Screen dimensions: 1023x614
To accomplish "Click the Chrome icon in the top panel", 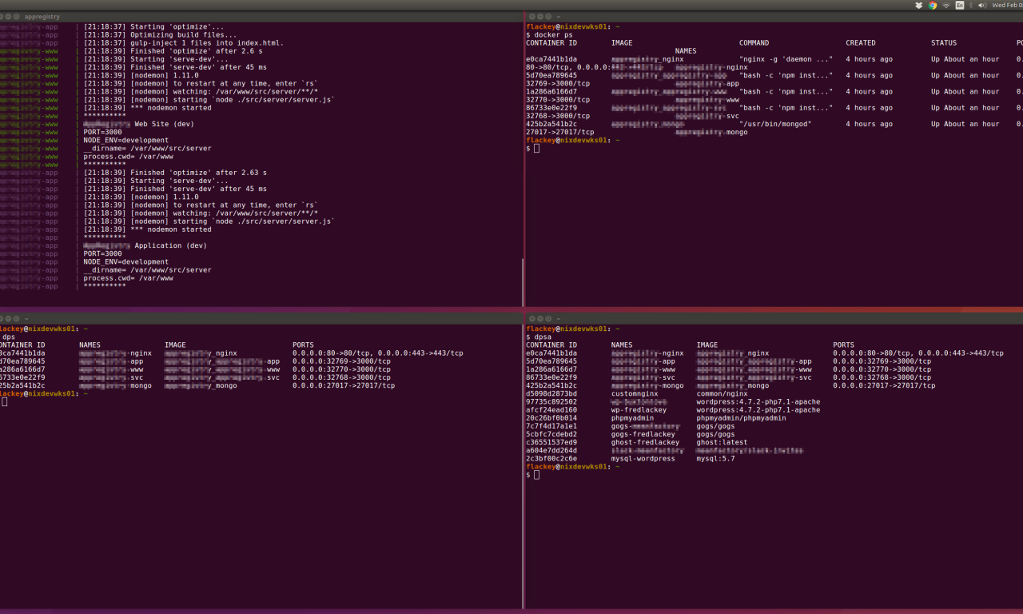I will (x=933, y=5).
